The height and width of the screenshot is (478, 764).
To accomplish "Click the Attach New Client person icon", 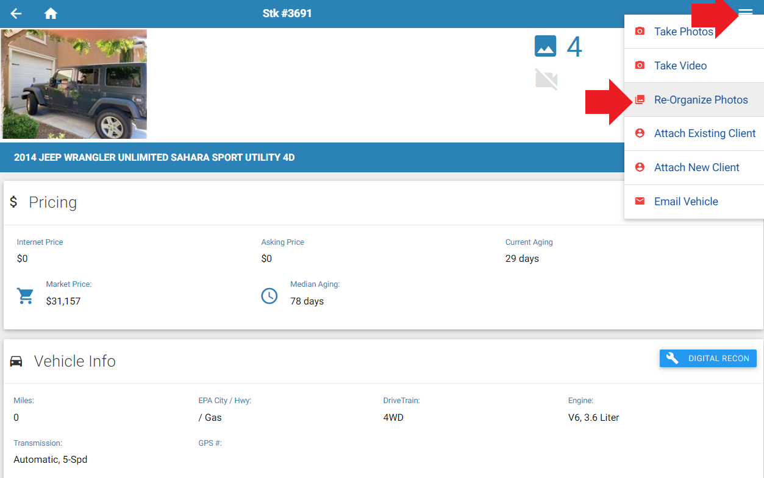I will [x=640, y=167].
